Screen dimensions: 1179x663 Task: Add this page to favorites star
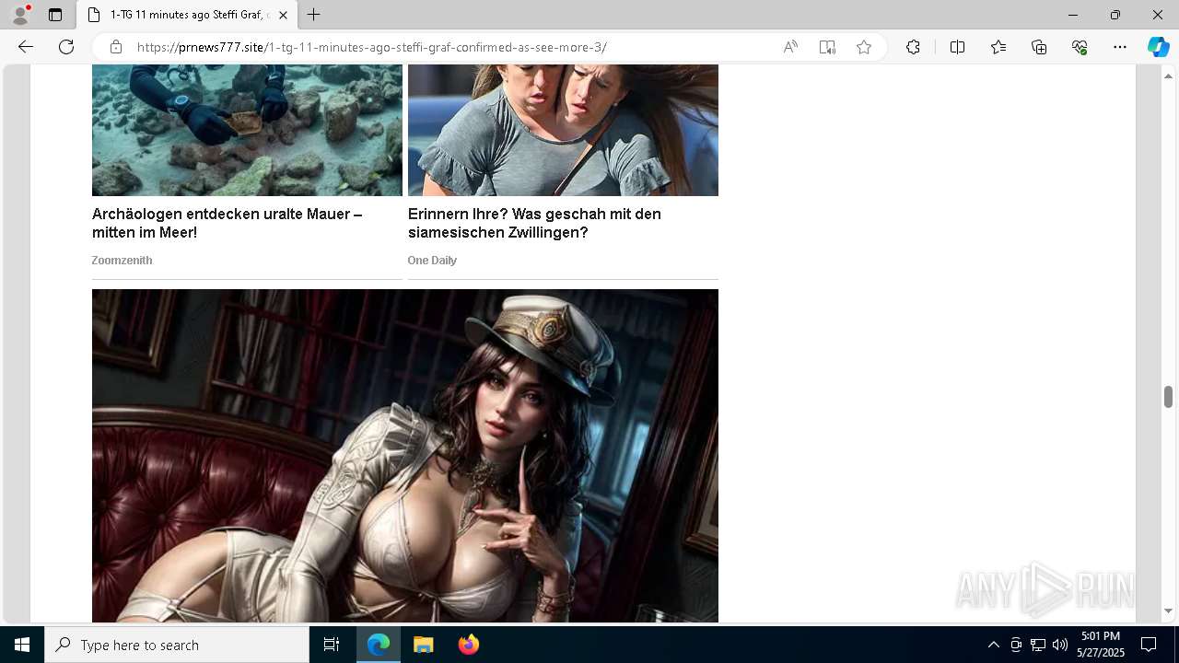pyautogui.click(x=864, y=47)
